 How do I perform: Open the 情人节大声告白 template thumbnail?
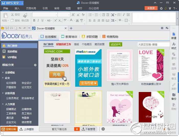[x=120, y=65]
